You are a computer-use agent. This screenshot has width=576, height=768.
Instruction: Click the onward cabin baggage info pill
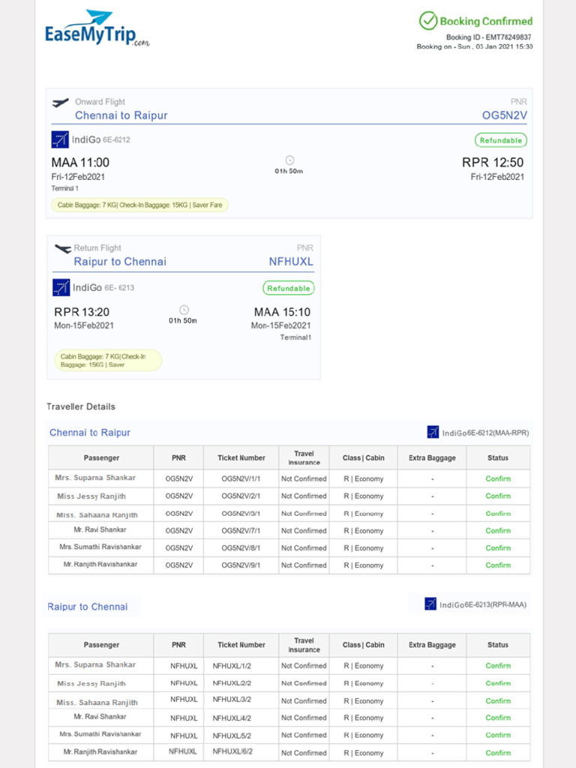point(139,205)
